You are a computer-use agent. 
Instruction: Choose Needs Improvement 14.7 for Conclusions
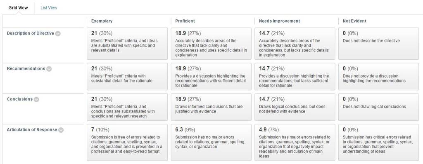pyautogui.click(x=295, y=107)
